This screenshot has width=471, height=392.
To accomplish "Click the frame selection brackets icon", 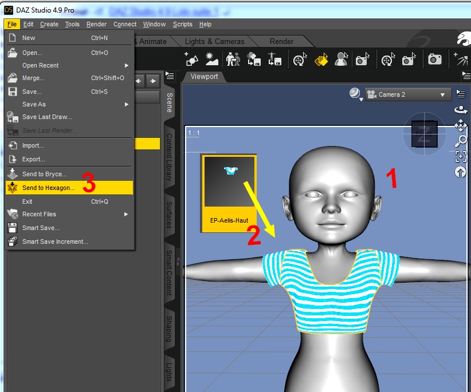I will (461, 157).
